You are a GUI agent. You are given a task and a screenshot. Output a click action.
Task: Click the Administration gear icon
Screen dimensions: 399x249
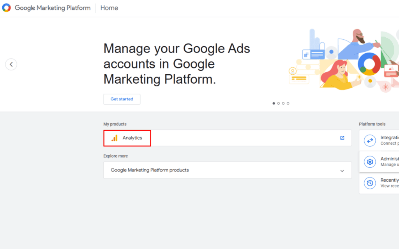click(x=370, y=161)
